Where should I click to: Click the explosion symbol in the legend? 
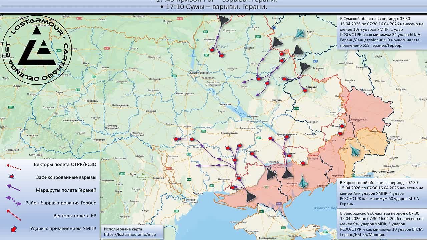tap(12, 177)
